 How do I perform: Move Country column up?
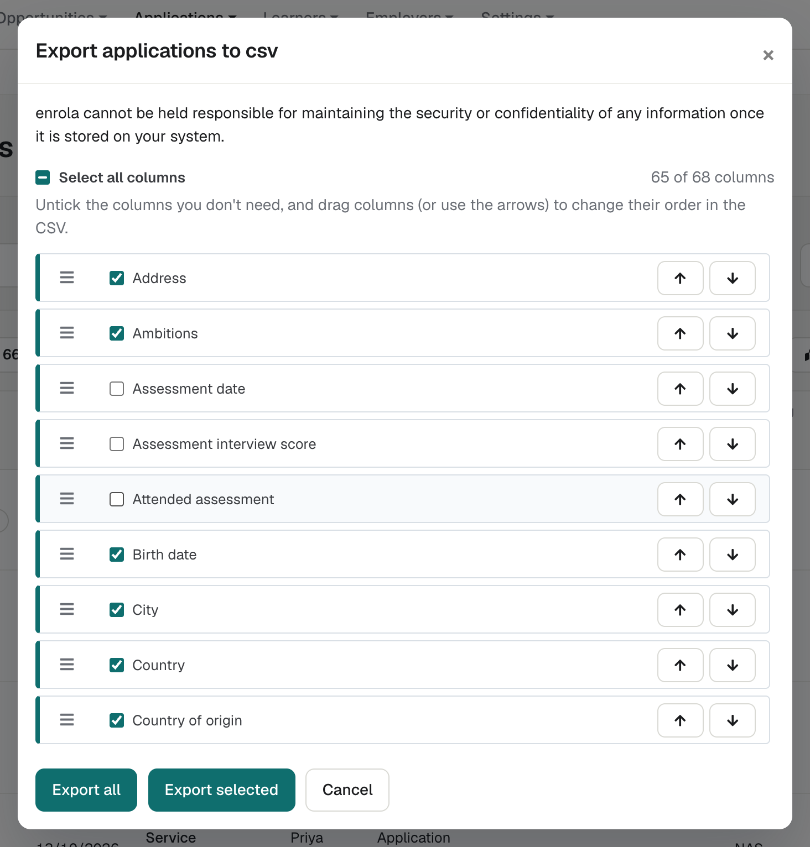[680, 665]
